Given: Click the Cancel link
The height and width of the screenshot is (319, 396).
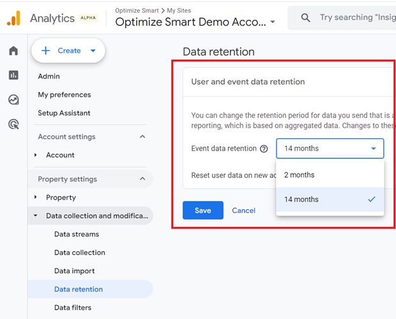Looking at the screenshot, I should pyautogui.click(x=243, y=211).
